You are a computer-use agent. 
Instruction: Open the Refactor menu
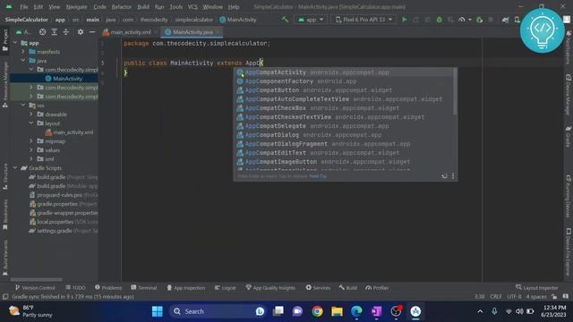point(122,7)
